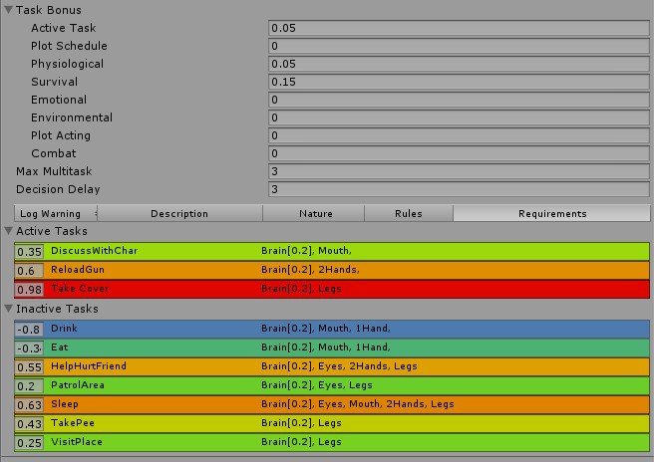
Task: Edit the Environmental bonus field
Action: click(x=459, y=117)
